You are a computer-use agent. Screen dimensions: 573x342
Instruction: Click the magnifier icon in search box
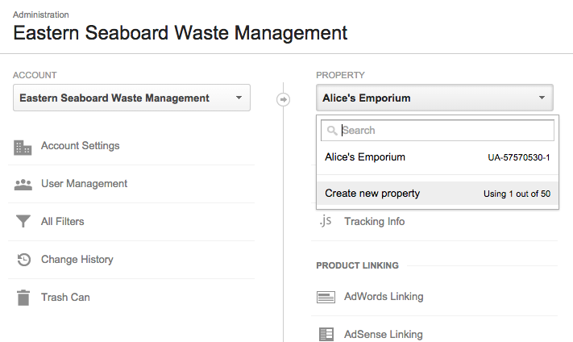(x=332, y=130)
